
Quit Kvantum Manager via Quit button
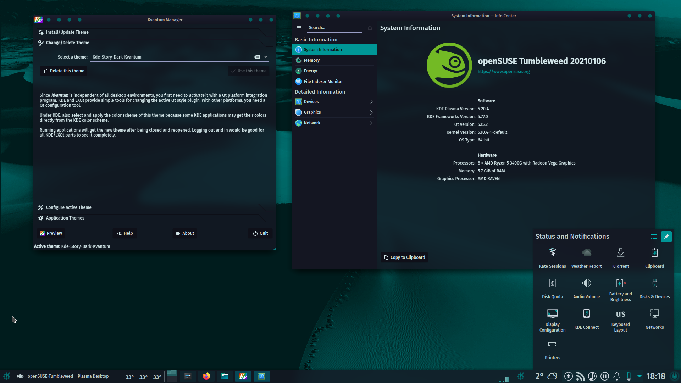click(x=260, y=233)
